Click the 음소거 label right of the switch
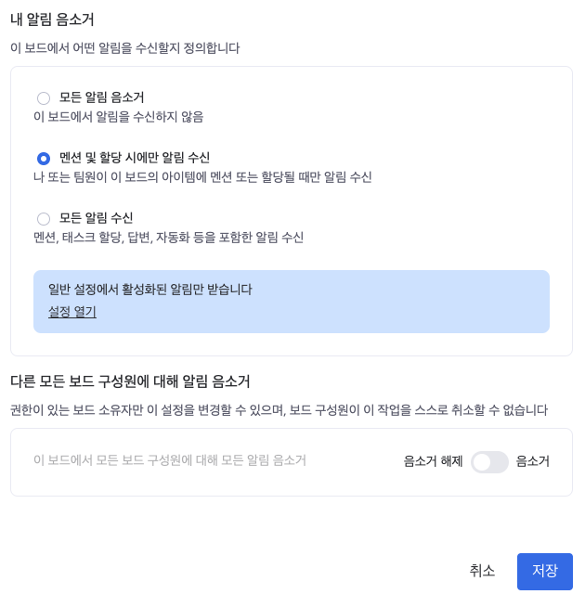This screenshot has height=607, width=585. click(x=533, y=461)
